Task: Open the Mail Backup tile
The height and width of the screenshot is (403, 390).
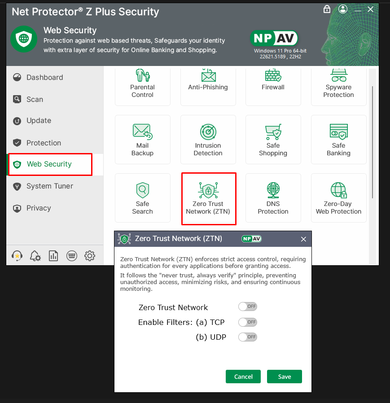Action: (x=142, y=140)
